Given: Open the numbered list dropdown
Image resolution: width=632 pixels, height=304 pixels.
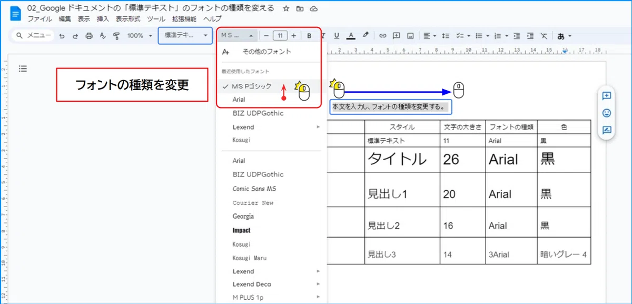Looking at the screenshot, I should pos(501,36).
